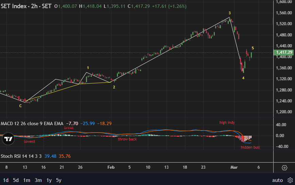
Task: Click the 'lowest' annotation
Action: (x=30, y=141)
